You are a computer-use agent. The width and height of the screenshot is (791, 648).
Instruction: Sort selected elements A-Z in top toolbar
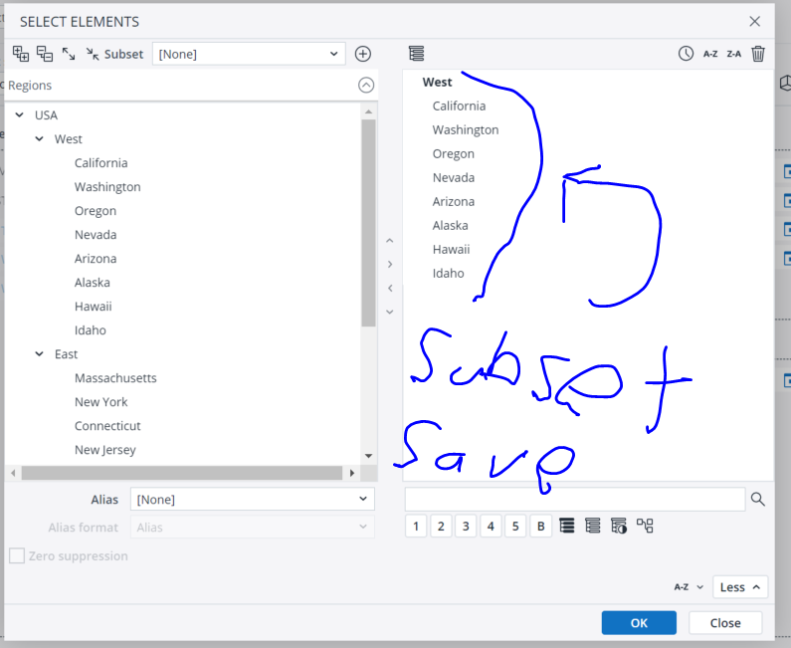710,54
